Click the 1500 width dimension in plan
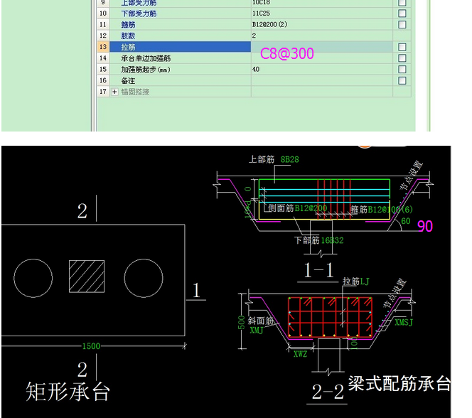Viewport: 472px width, 418px height. pyautogui.click(x=91, y=346)
